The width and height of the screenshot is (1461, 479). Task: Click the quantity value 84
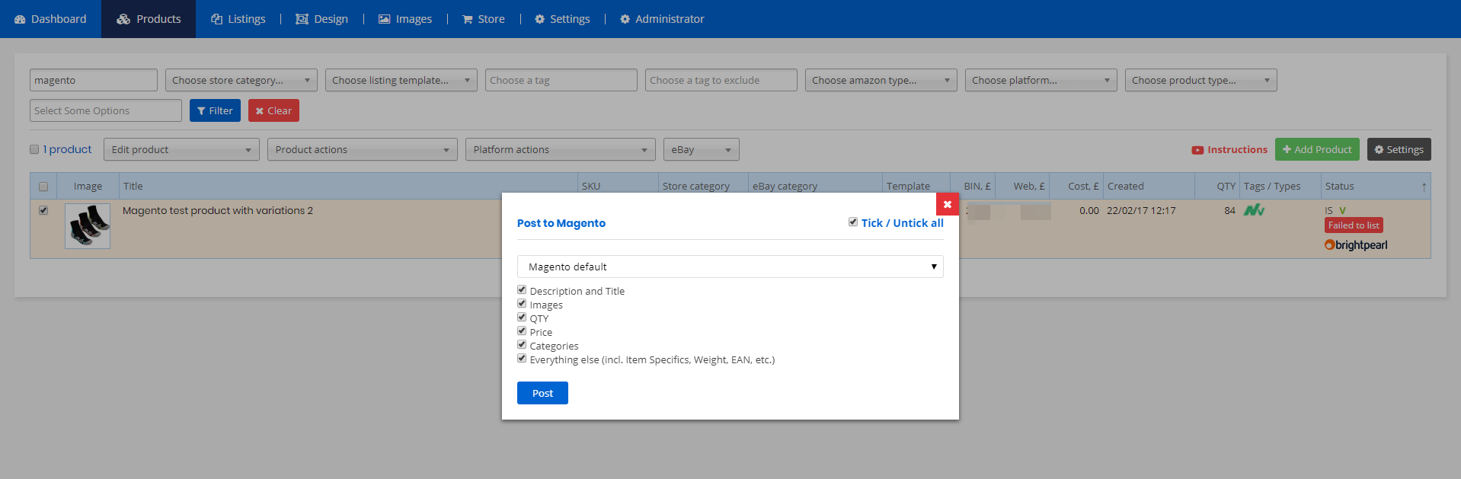coord(1230,210)
